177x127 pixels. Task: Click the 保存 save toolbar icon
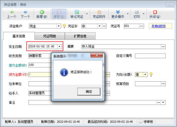click(59, 12)
